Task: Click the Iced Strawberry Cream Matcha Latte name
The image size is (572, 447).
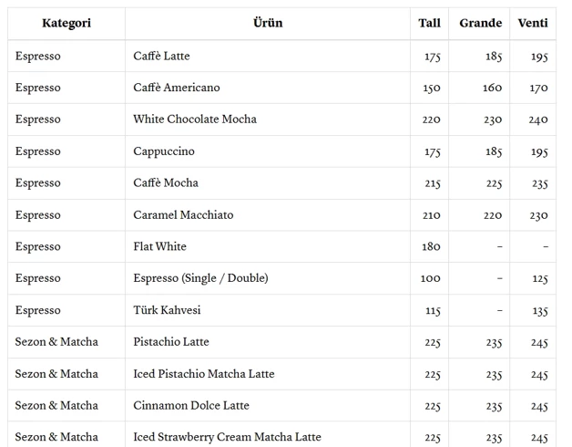Action: 227,437
